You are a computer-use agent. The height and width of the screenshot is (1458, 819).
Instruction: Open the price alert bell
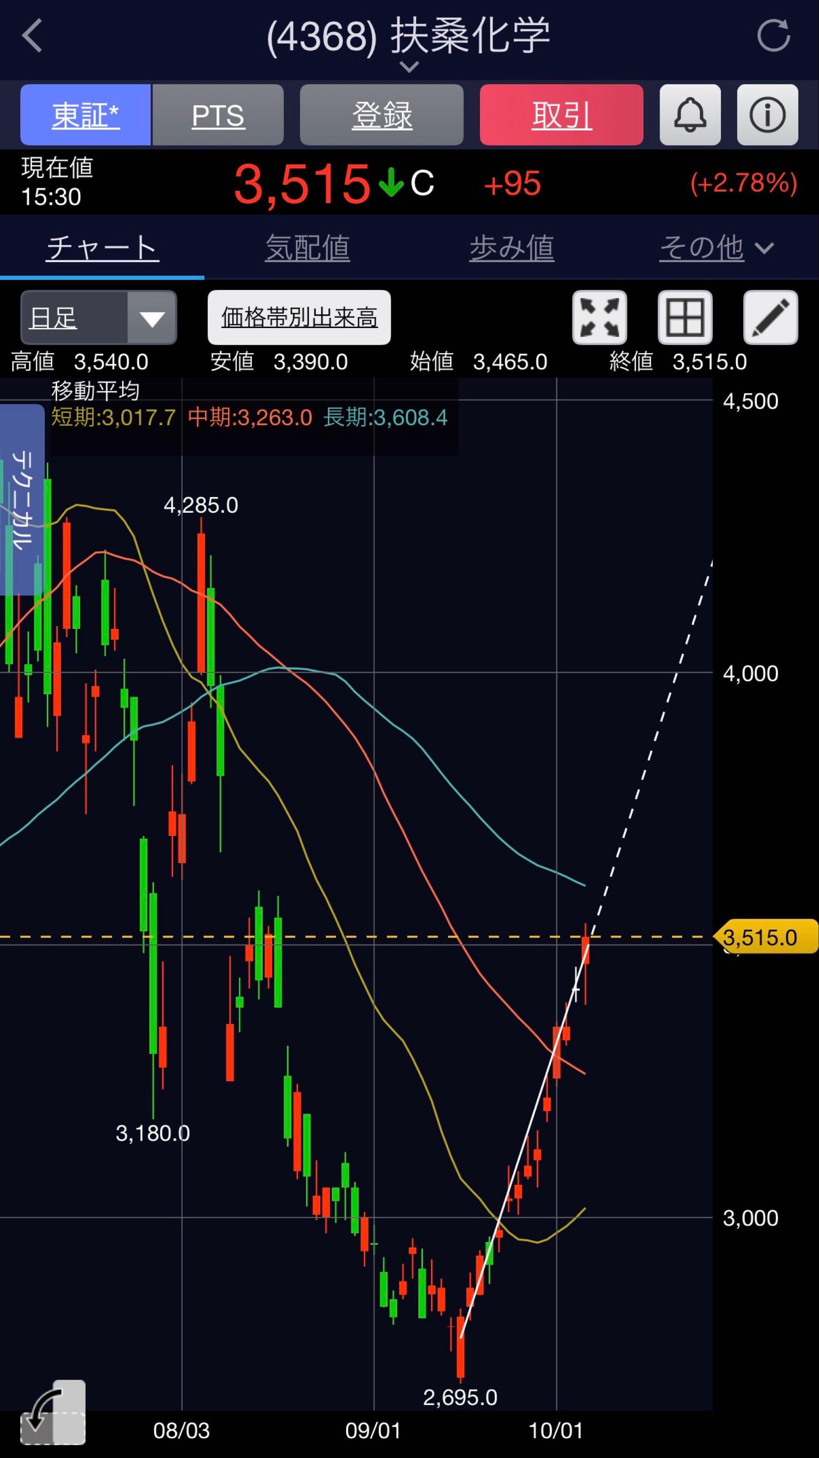pos(690,115)
